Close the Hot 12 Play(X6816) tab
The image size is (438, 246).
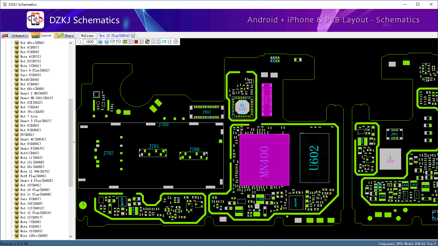click(x=133, y=36)
